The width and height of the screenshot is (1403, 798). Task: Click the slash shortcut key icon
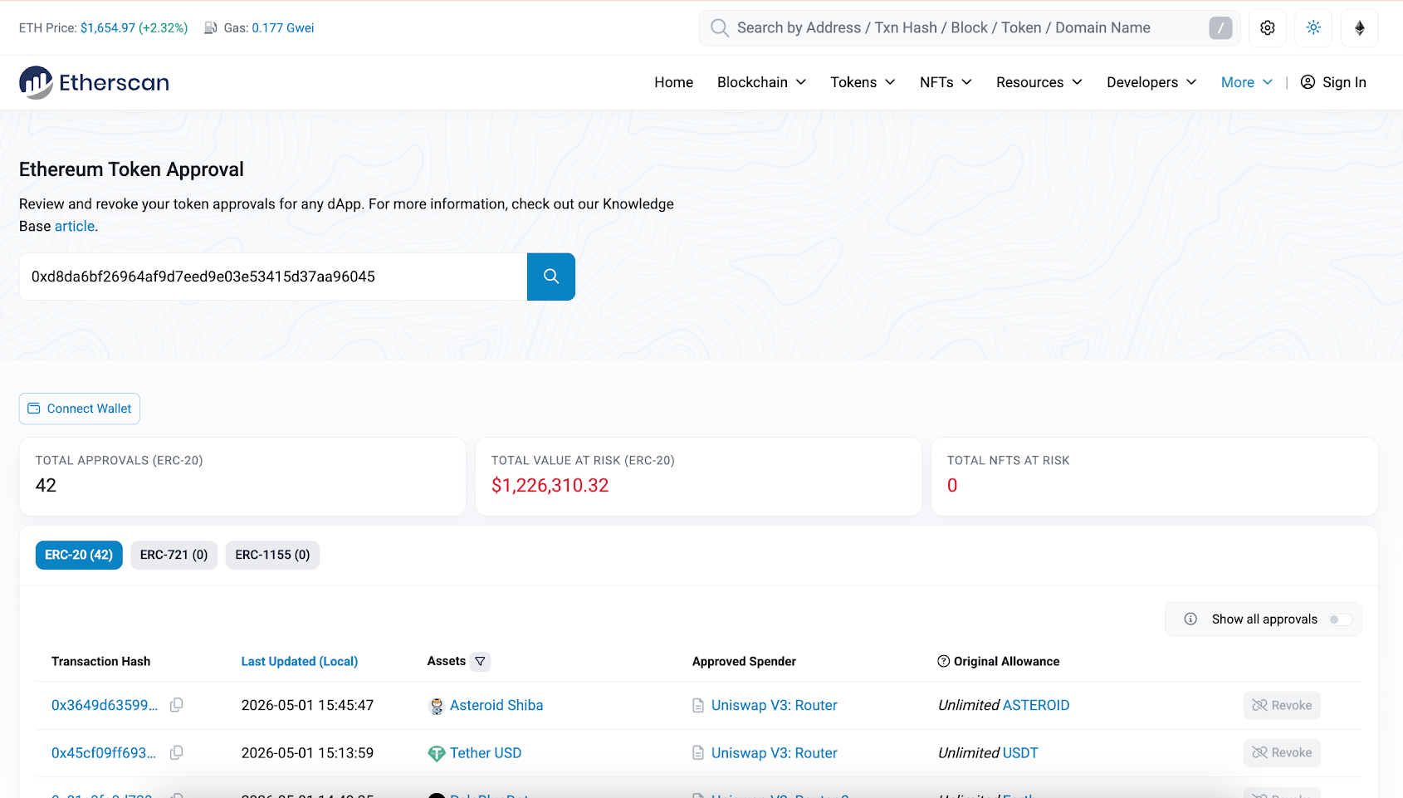click(x=1220, y=28)
